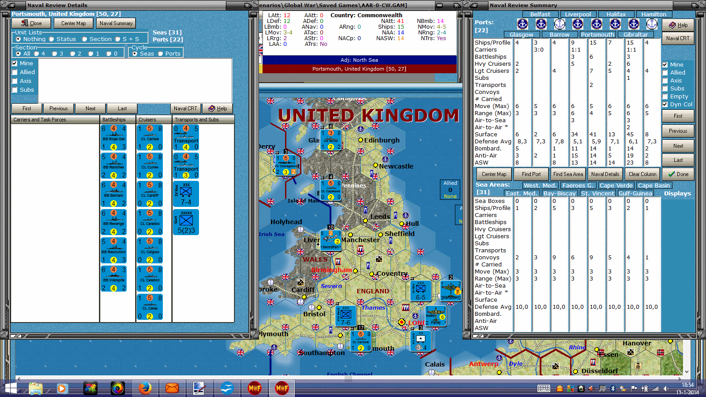
Task: Open Firefox from the taskbar
Action: click(145, 388)
